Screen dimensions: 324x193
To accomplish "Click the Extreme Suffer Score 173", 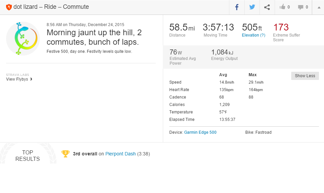I will [x=281, y=27].
